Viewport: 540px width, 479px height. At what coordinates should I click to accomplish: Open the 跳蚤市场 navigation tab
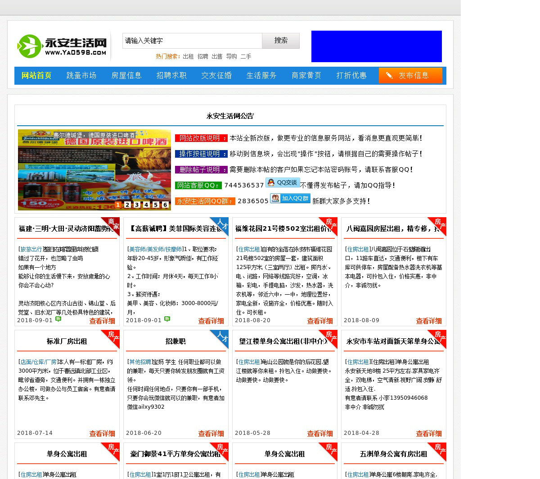[x=81, y=75]
